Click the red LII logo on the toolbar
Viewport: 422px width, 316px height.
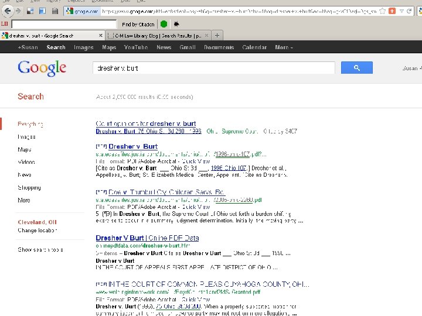4,24
